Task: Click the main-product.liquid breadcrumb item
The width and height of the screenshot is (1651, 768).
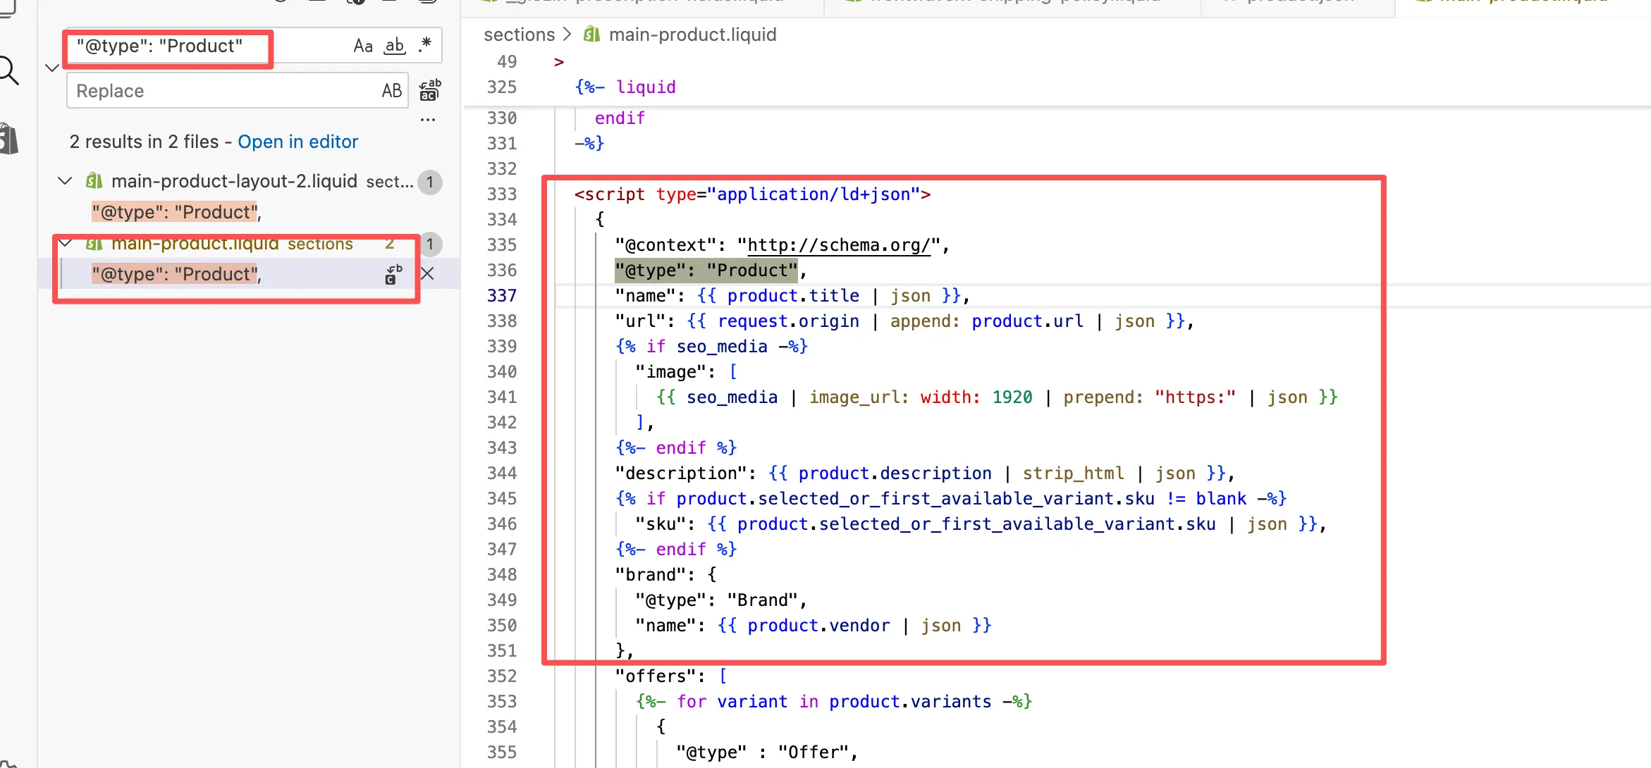Action: (692, 35)
